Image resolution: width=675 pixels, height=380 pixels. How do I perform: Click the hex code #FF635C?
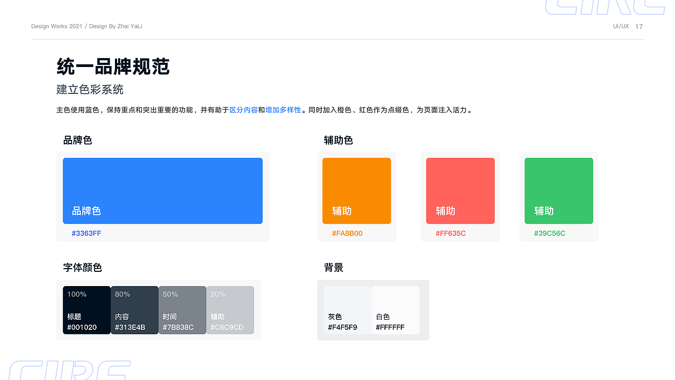pos(451,233)
